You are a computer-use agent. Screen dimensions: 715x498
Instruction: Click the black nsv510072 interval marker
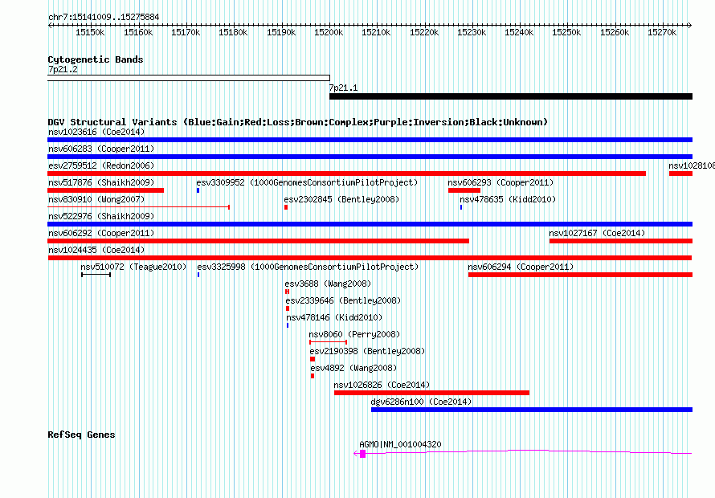(96, 275)
